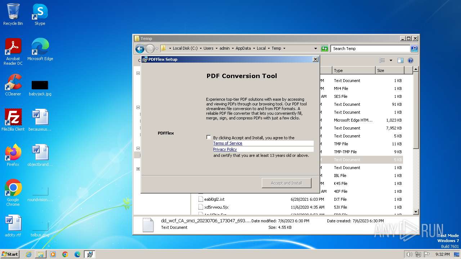Open the Windows Start menu
461x259 pixels.
point(10,254)
